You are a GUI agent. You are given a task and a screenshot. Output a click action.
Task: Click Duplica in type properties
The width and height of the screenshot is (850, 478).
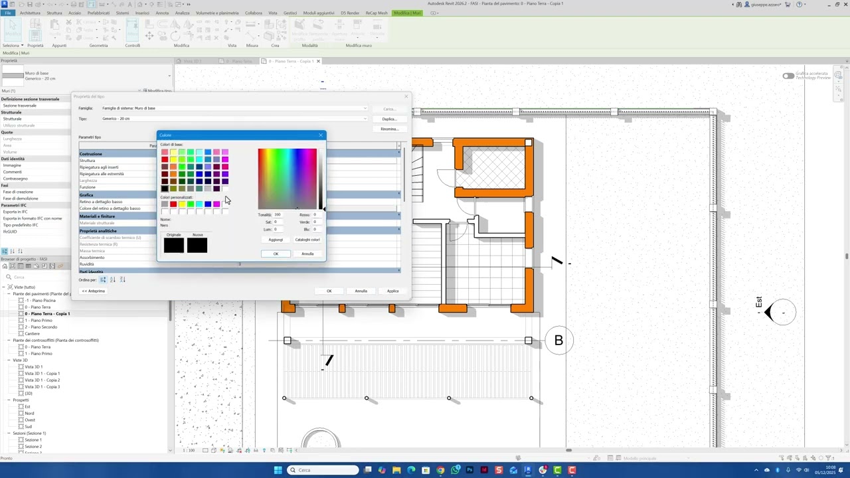tap(389, 119)
